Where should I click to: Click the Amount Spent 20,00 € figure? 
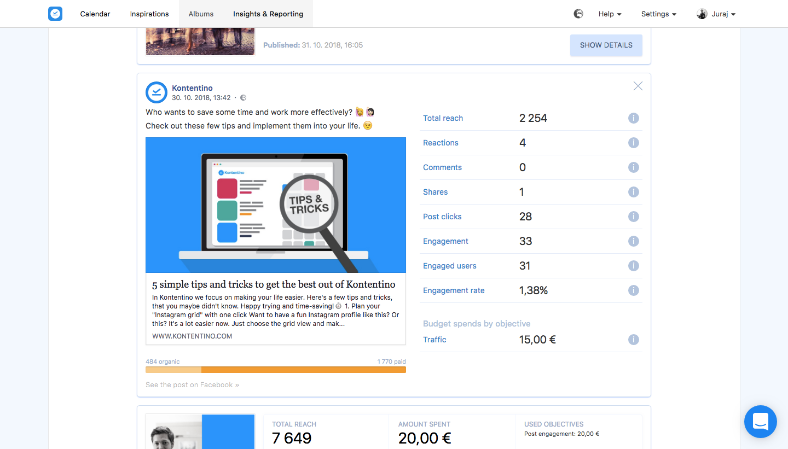point(425,438)
